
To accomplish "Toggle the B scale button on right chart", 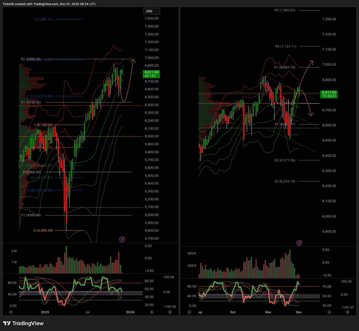I will pyautogui.click(x=347, y=312).
